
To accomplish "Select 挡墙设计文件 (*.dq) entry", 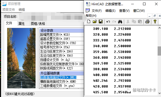I will 62,60.
